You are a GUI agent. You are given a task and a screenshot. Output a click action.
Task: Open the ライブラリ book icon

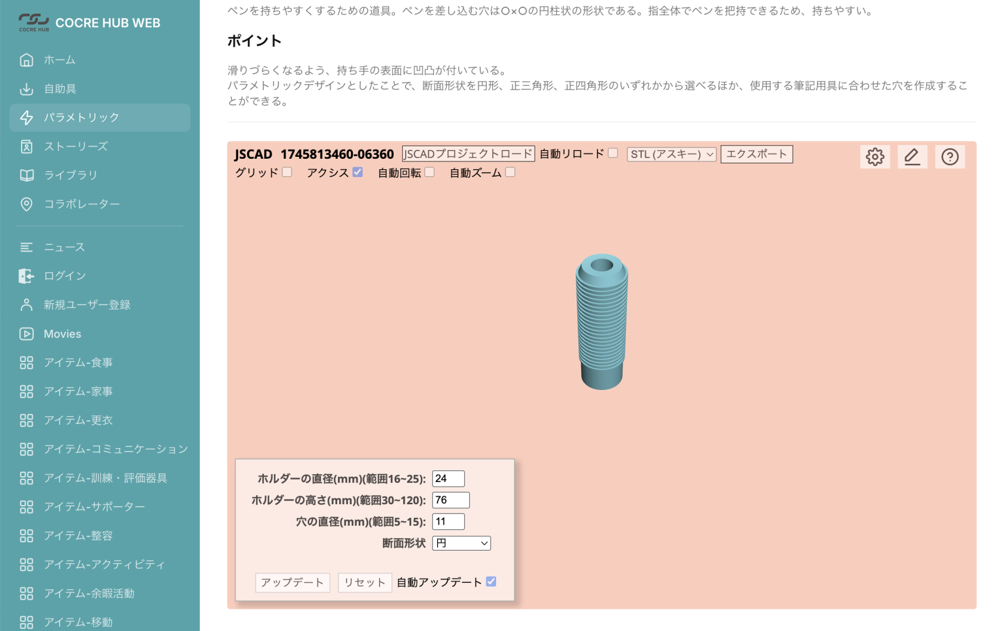pyautogui.click(x=26, y=175)
